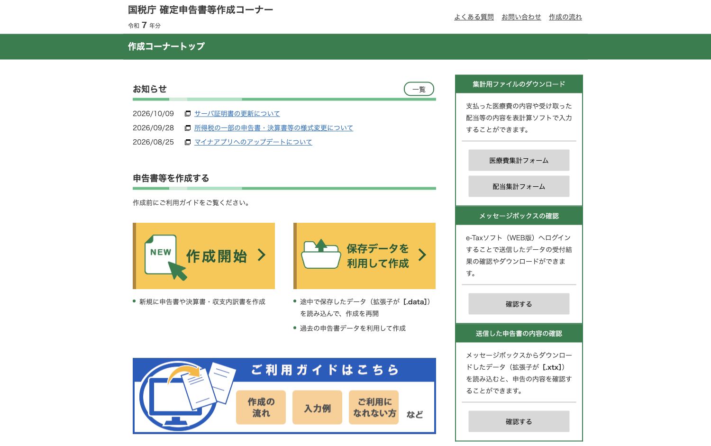Click the 送信した申告書の内容の確認 panel header
The image size is (711, 446).
click(519, 333)
